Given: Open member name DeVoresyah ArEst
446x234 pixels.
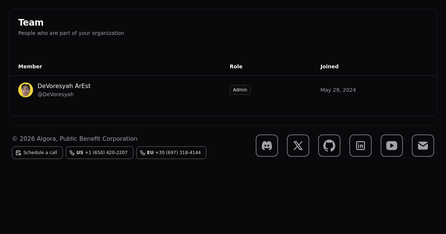Looking at the screenshot, I should point(64,86).
